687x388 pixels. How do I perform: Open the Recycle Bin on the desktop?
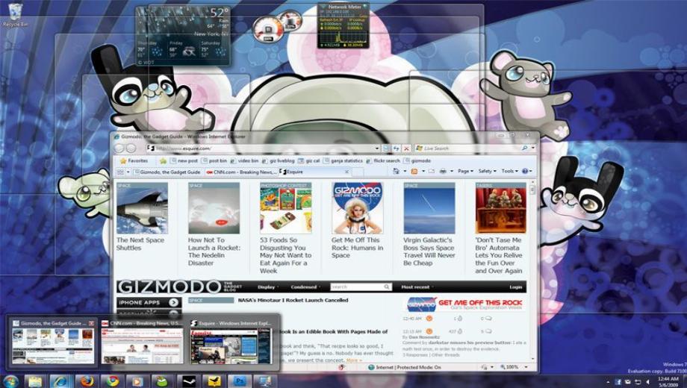[x=15, y=15]
